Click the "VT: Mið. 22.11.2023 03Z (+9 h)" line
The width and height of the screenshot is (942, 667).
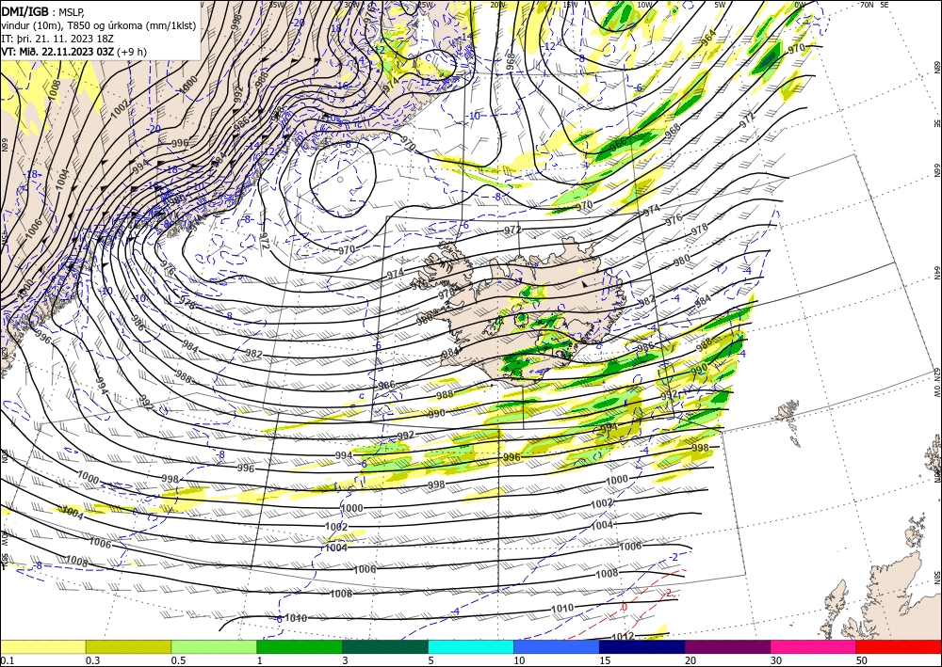tap(73, 52)
